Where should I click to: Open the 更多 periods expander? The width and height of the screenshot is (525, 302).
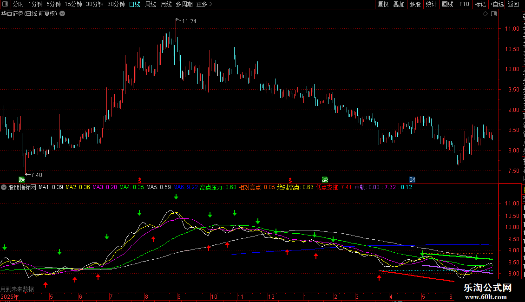click(x=204, y=4)
